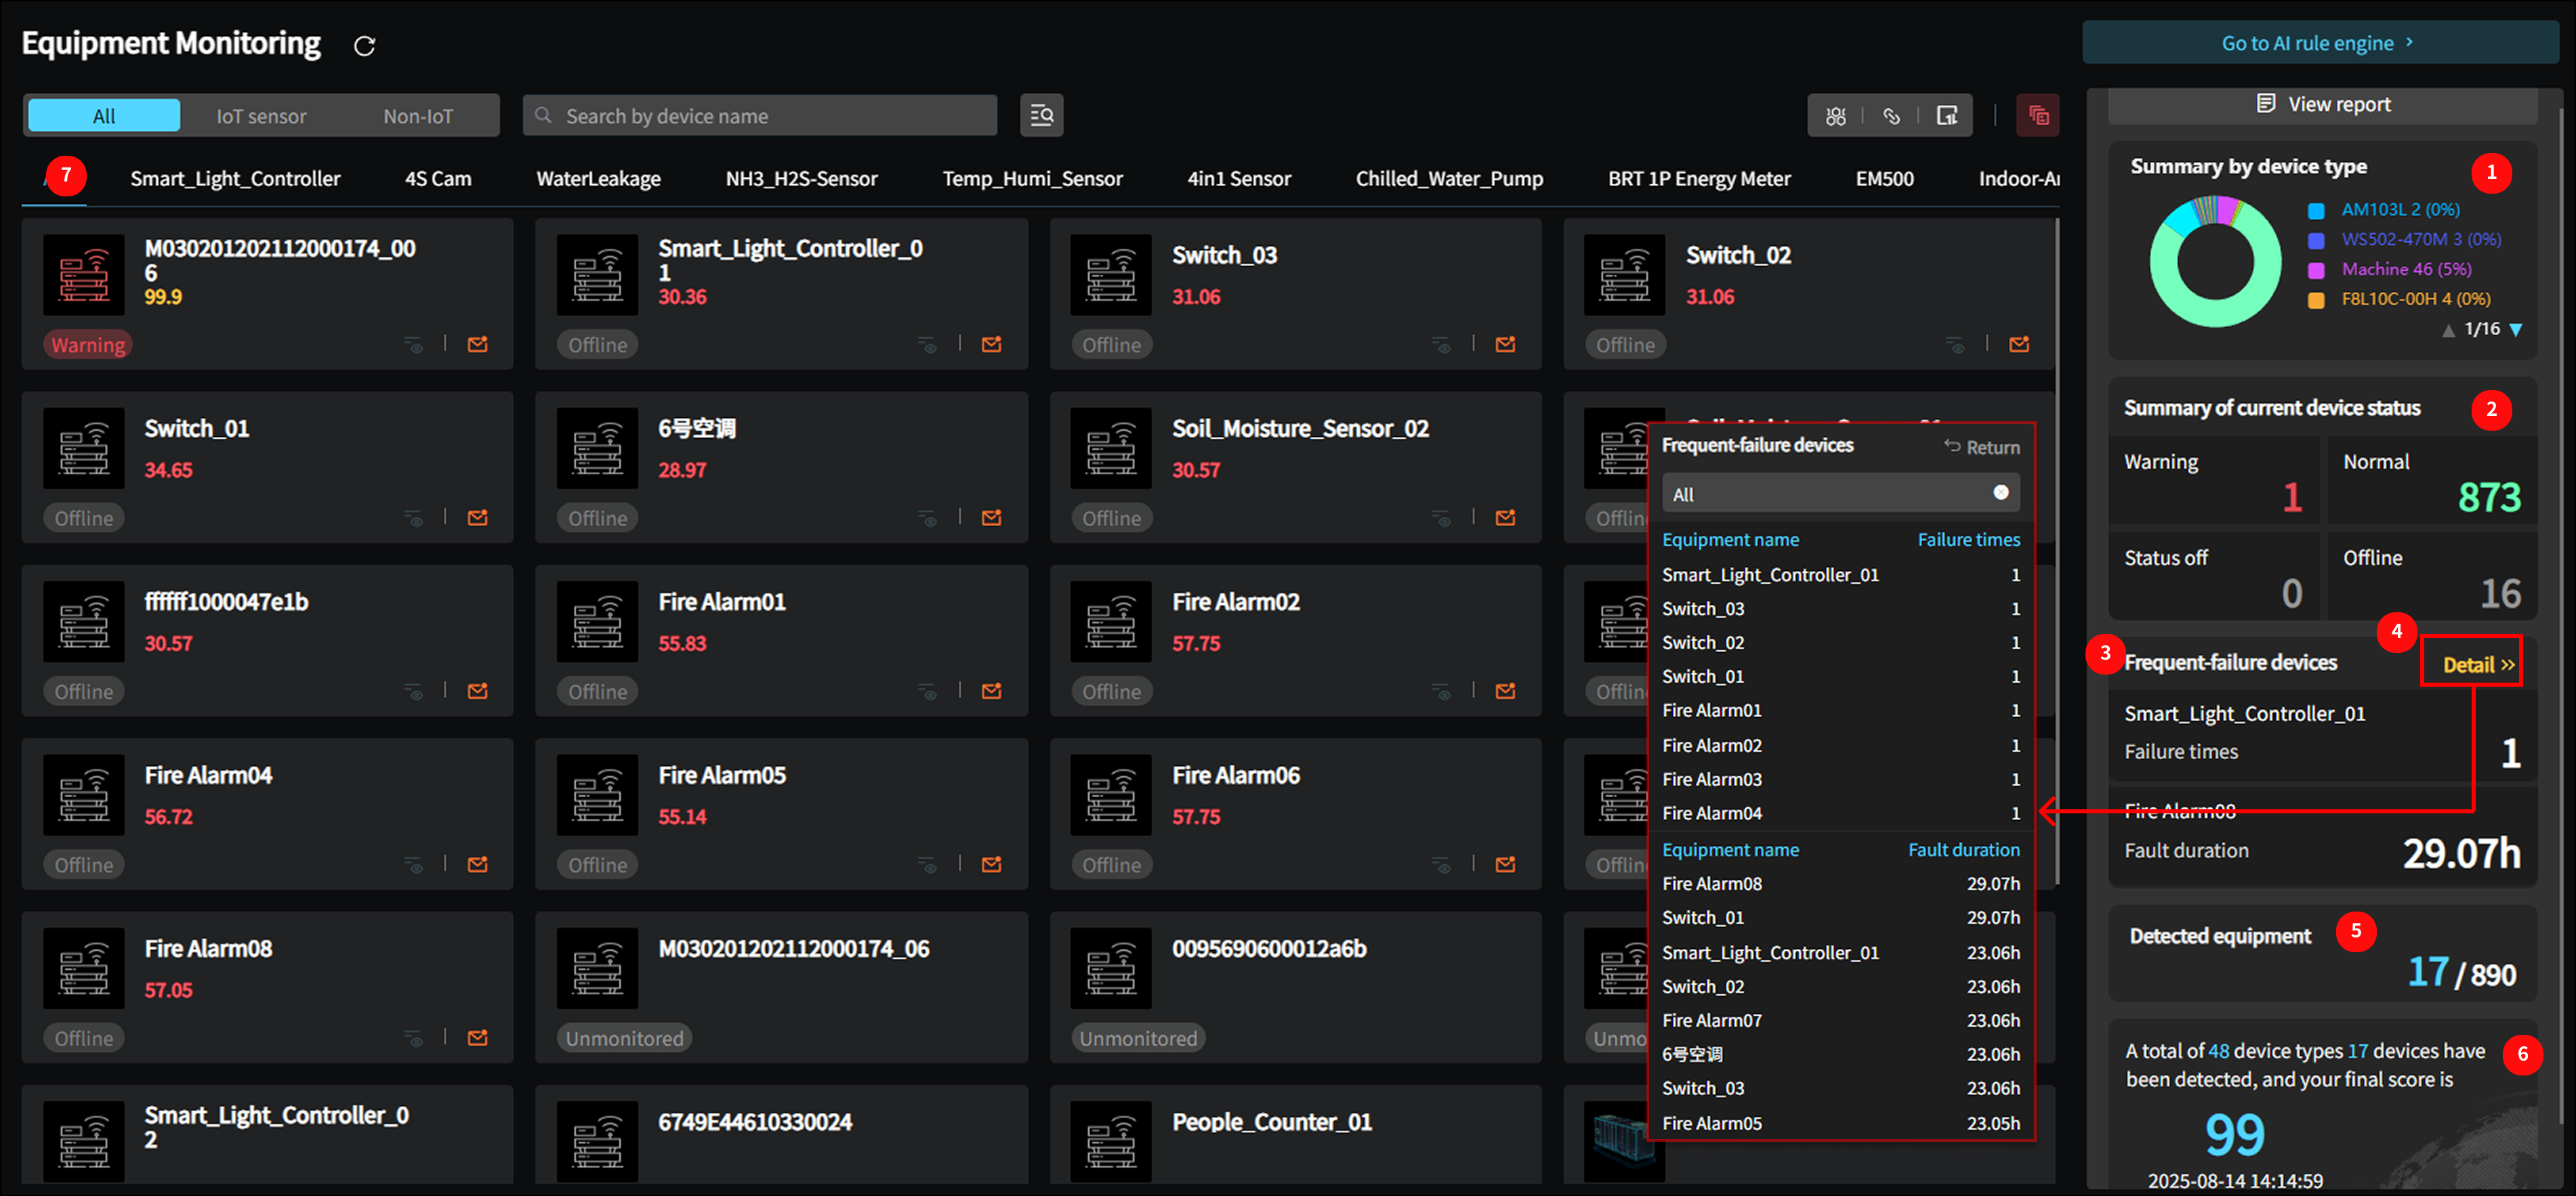Switch to the IoT sensor tab
Image resolution: width=2576 pixels, height=1196 pixels.
coord(261,116)
